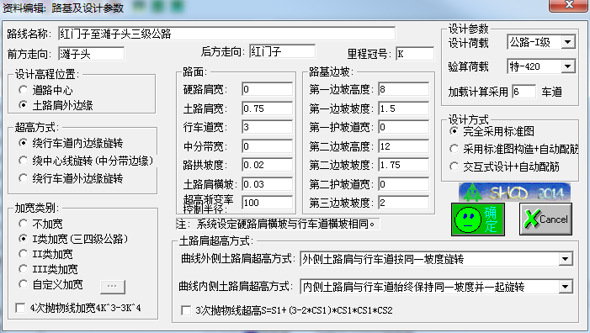Click the 第一边坡坡度 input field

point(403,108)
